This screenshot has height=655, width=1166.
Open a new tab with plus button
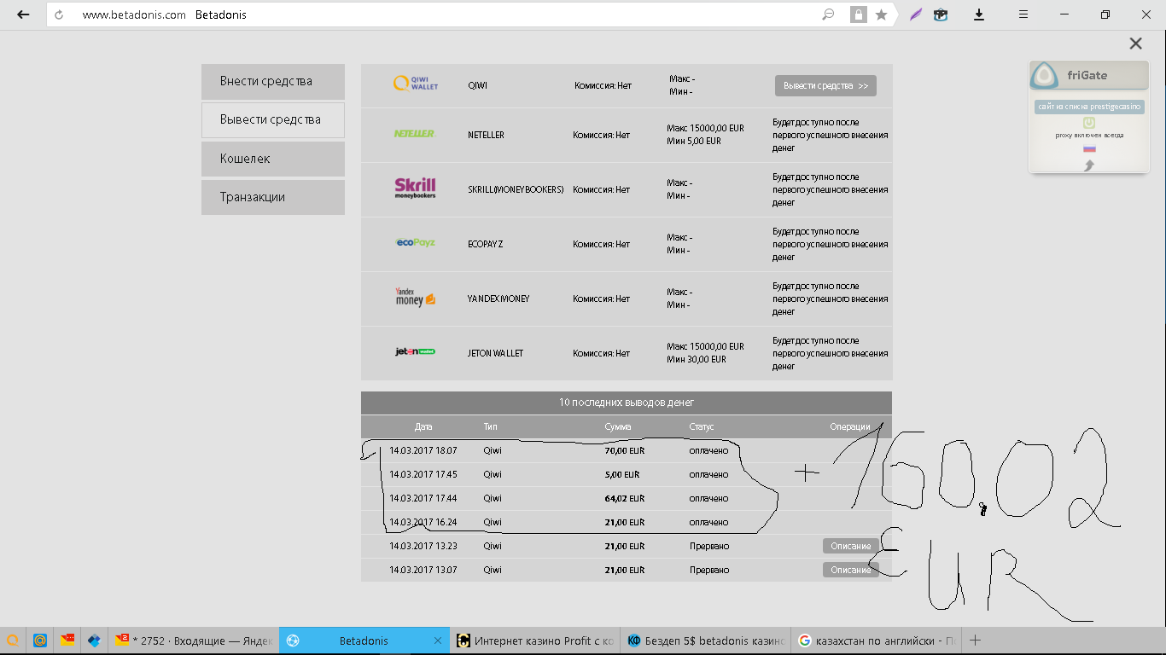point(976,641)
